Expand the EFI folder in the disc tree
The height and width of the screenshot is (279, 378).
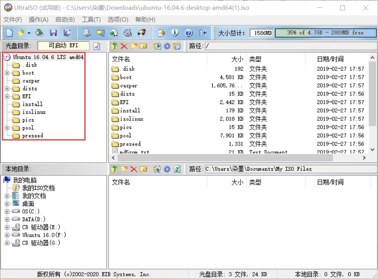point(7,97)
